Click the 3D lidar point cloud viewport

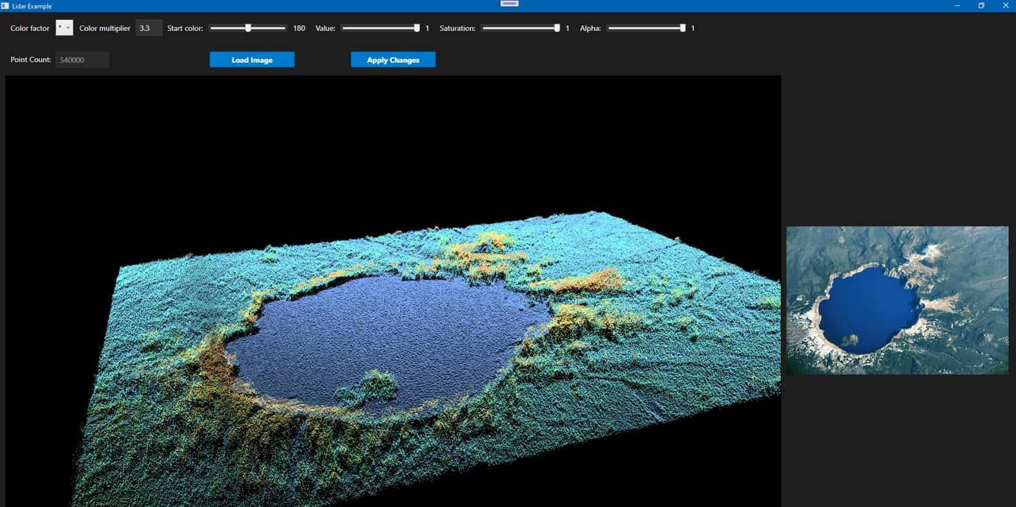393,291
